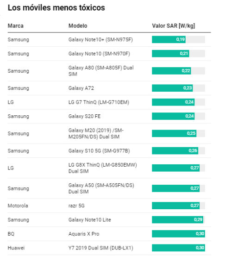Viewport: 225px width, 256px height.
Task: Select the BQ Aquaris X Pro model
Action: point(84,234)
